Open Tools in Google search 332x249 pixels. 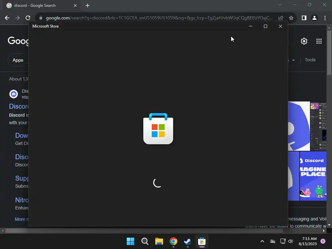pyautogui.click(x=310, y=60)
